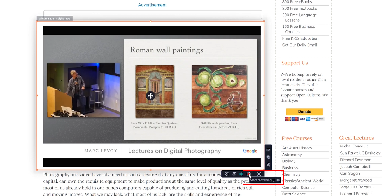382x196 pixels.
Task: Open the Richard Feynman lectures link
Action: pyautogui.click(x=355, y=160)
